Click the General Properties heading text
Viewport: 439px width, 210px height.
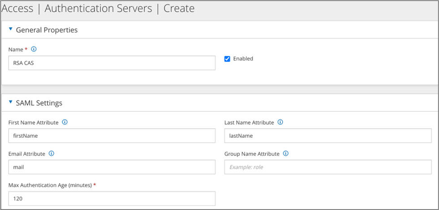[47, 30]
